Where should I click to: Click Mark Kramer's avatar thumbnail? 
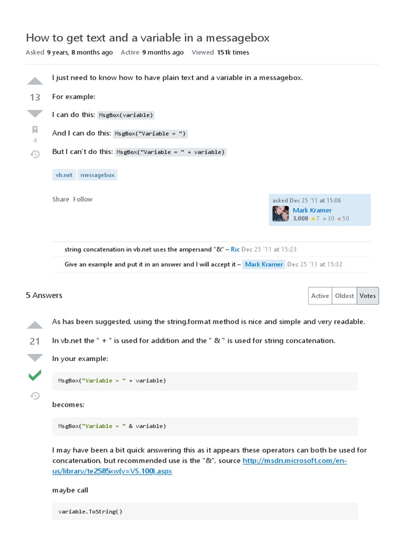pos(280,214)
